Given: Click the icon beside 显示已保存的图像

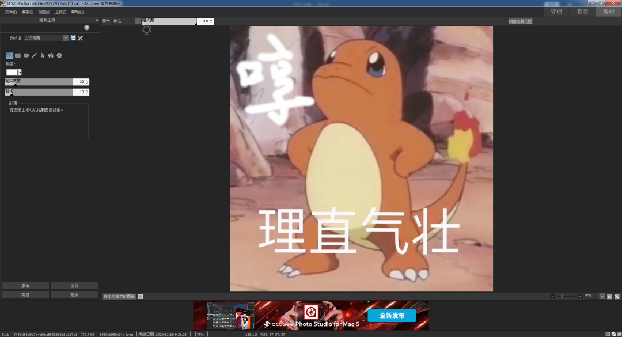Looking at the screenshot, I should coord(141,297).
